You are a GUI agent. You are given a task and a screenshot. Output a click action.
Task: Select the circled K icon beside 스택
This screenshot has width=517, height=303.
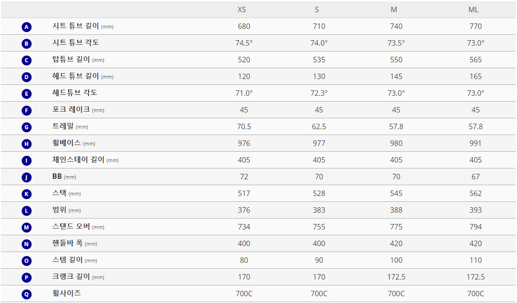27,194
